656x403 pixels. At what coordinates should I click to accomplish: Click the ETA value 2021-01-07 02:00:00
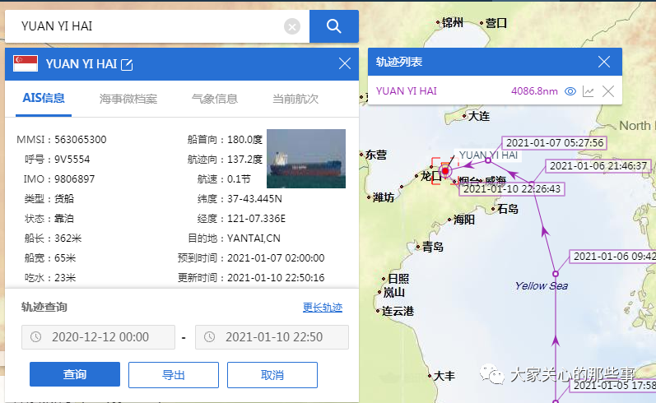coord(276,258)
